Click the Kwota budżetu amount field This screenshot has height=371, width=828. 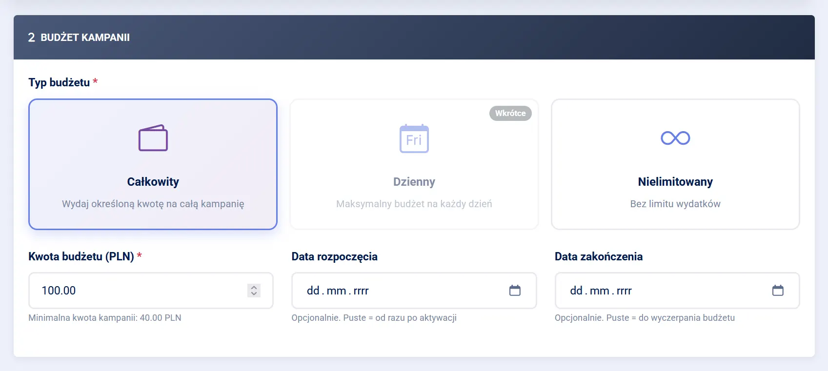tap(151, 291)
